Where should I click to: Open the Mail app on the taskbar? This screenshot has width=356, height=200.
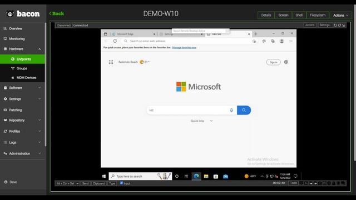pyautogui.click(x=225, y=176)
